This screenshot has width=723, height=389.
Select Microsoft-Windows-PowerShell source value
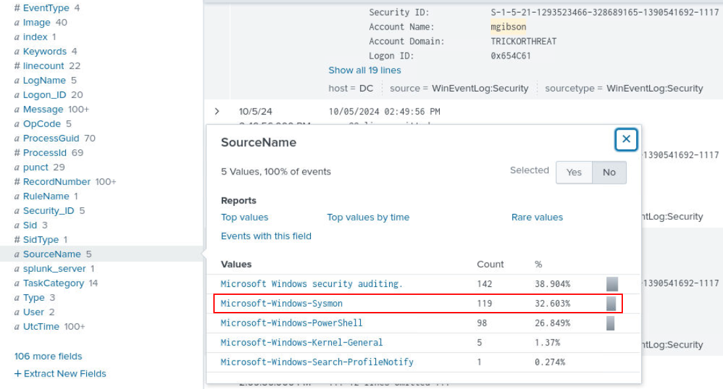pyautogui.click(x=292, y=323)
